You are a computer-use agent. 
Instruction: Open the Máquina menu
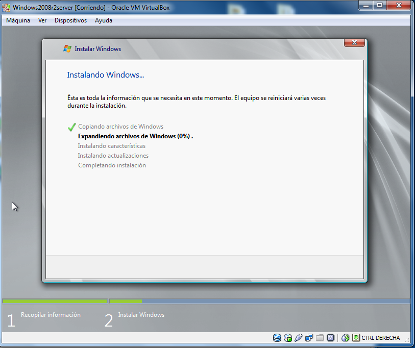18,20
